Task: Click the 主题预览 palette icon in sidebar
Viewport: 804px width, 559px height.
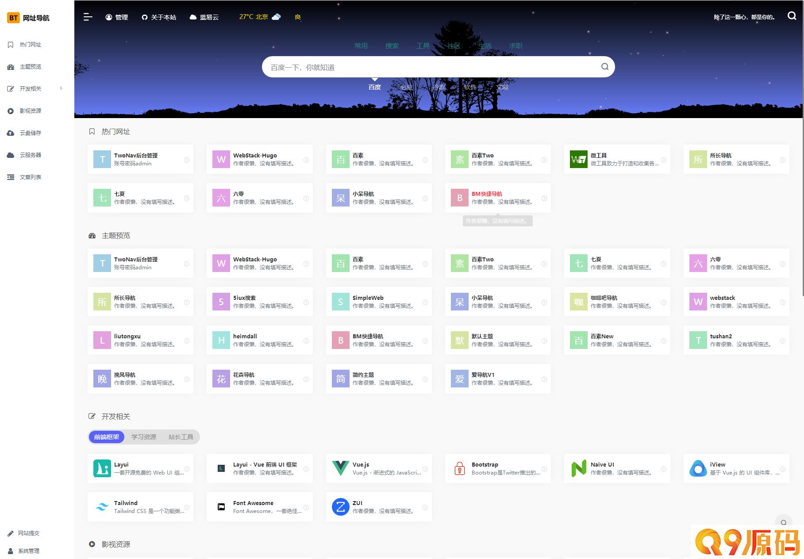Action: (x=11, y=67)
